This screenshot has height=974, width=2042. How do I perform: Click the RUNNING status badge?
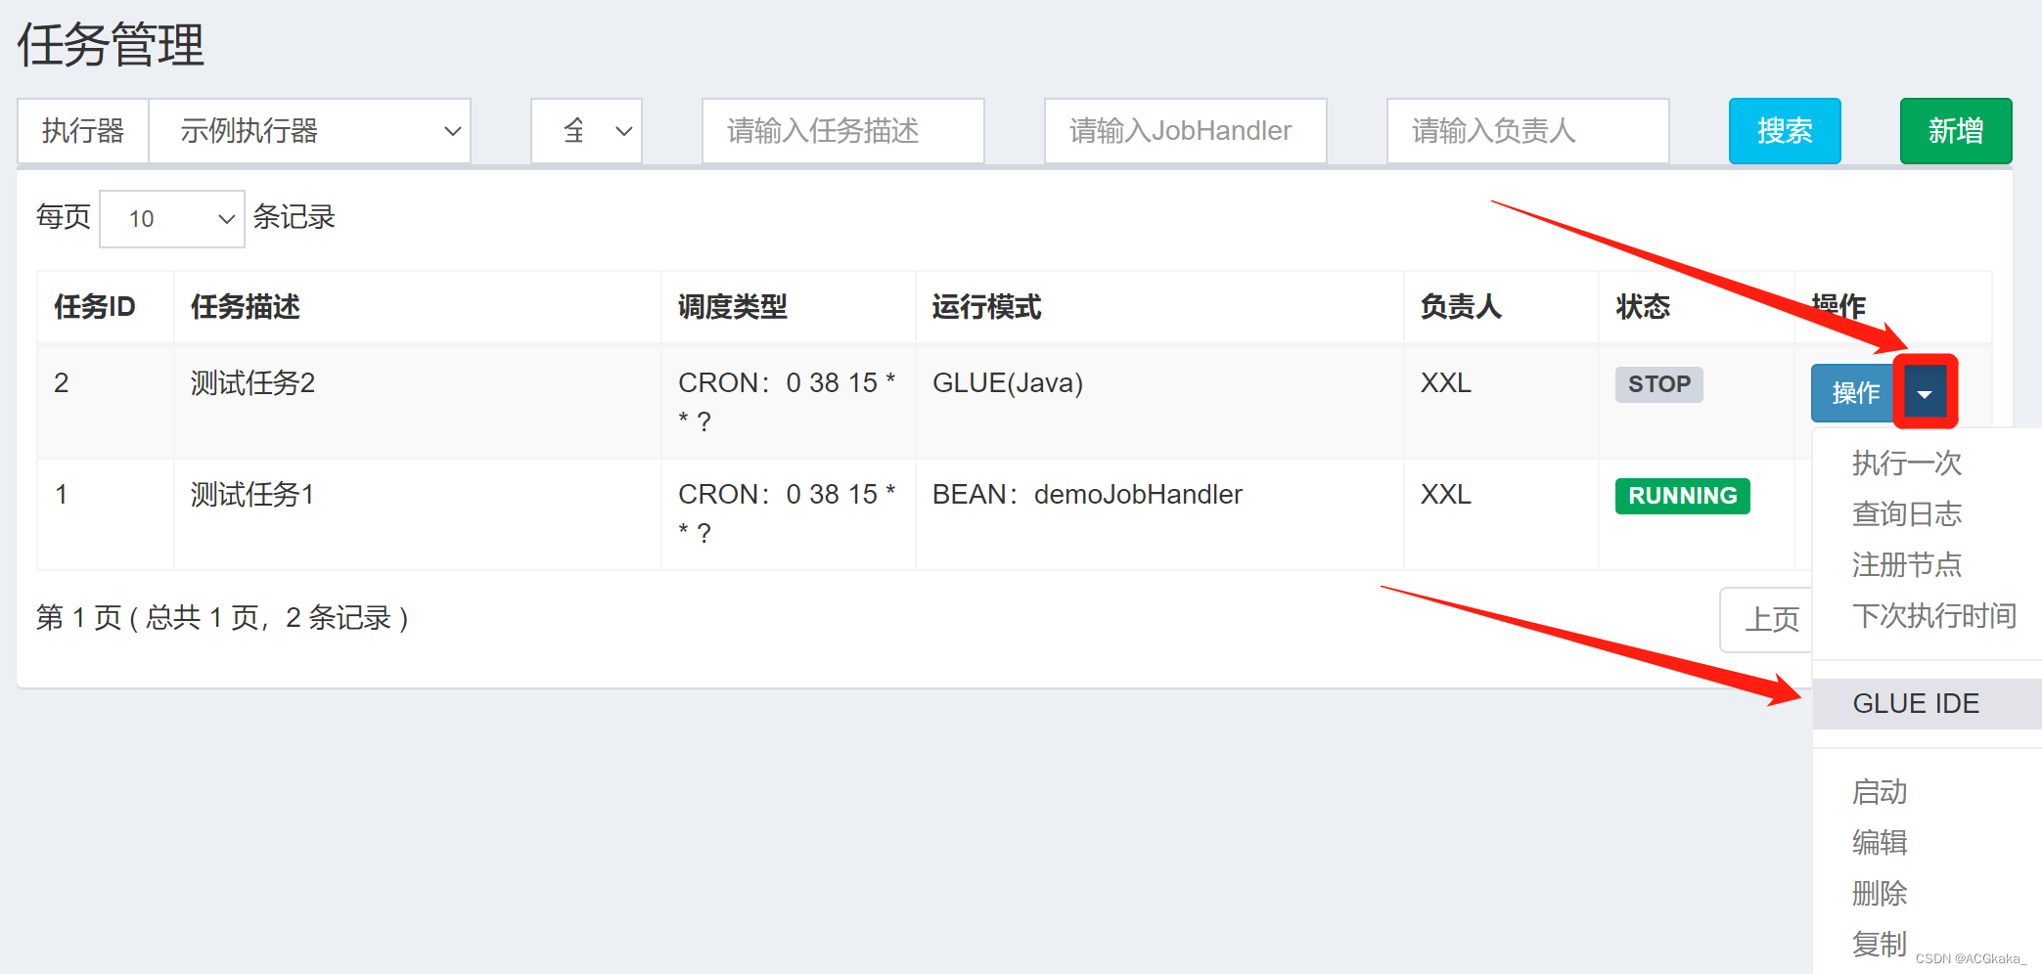coord(1683,496)
